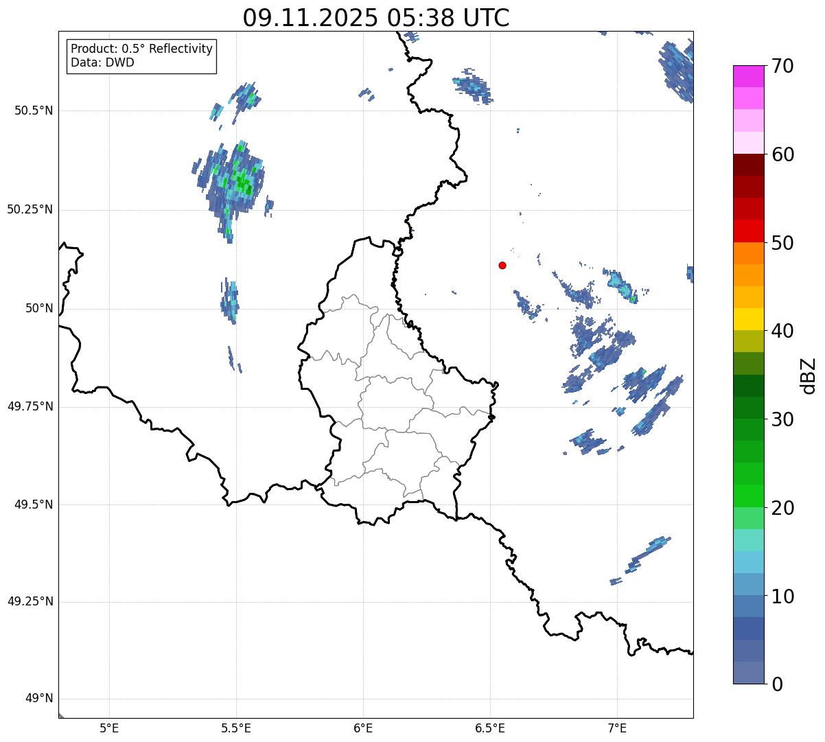Click the "30" colorbar tick label
Image resolution: width=825 pixels, height=742 pixels.
coord(782,419)
